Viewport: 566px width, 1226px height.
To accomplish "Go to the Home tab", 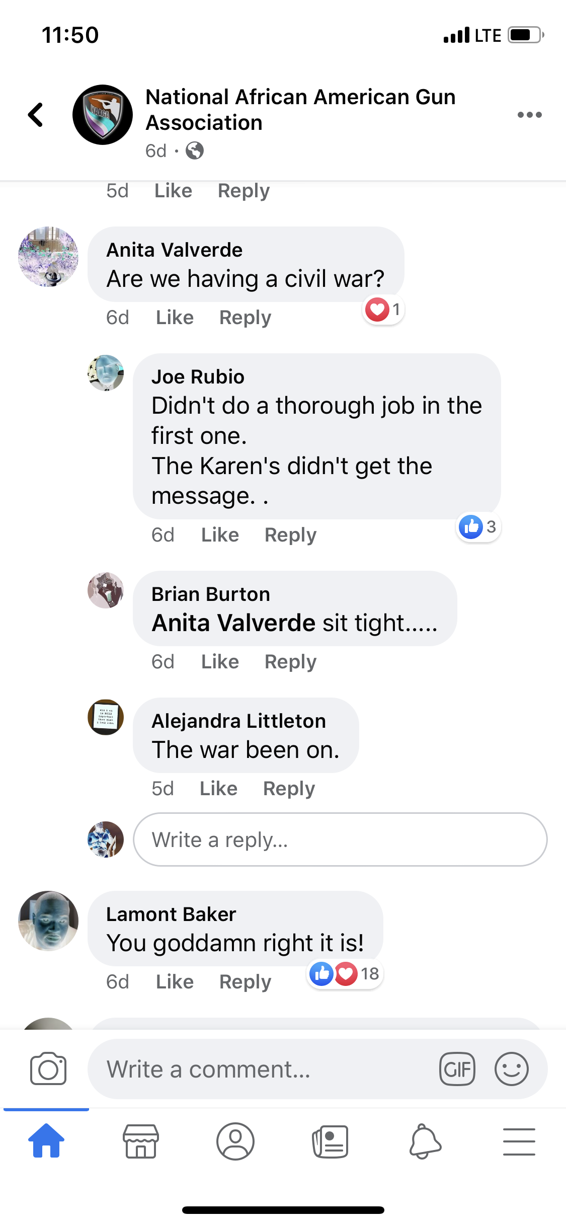I will click(x=46, y=1141).
